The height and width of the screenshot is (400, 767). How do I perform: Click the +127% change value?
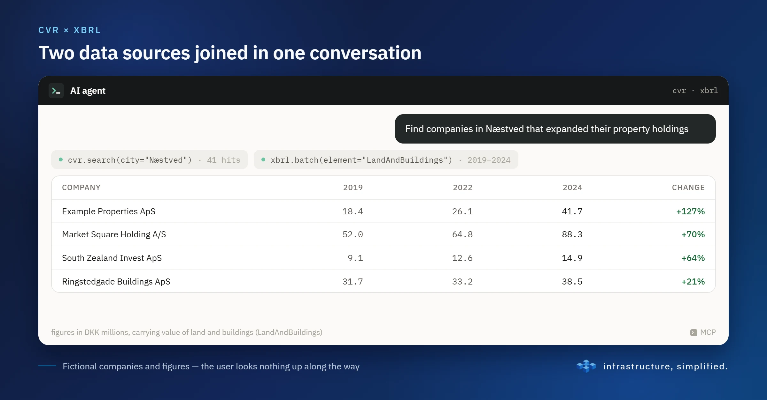[x=690, y=211]
